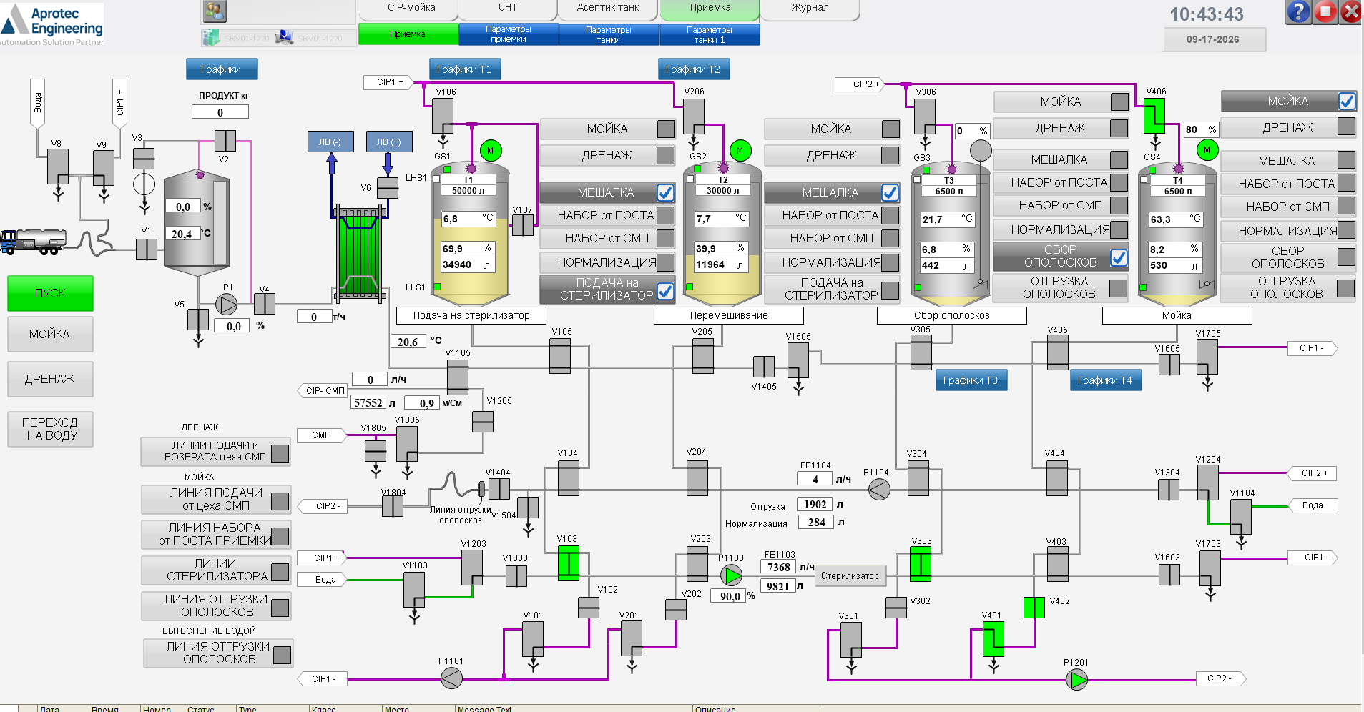Click the T2 mixer motor indicator

tap(740, 150)
